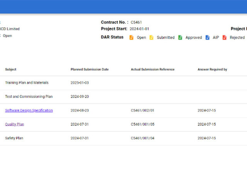Click the orange Open status icon
The height and width of the screenshot is (184, 247).
click(x=131, y=37)
